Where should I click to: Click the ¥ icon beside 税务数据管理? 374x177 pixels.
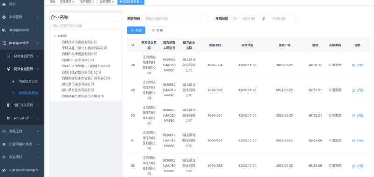click(x=8, y=69)
